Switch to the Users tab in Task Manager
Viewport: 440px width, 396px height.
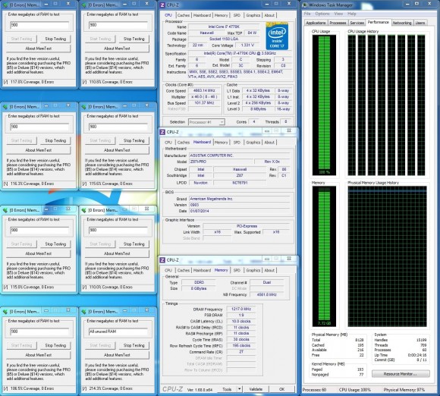[x=420, y=23]
